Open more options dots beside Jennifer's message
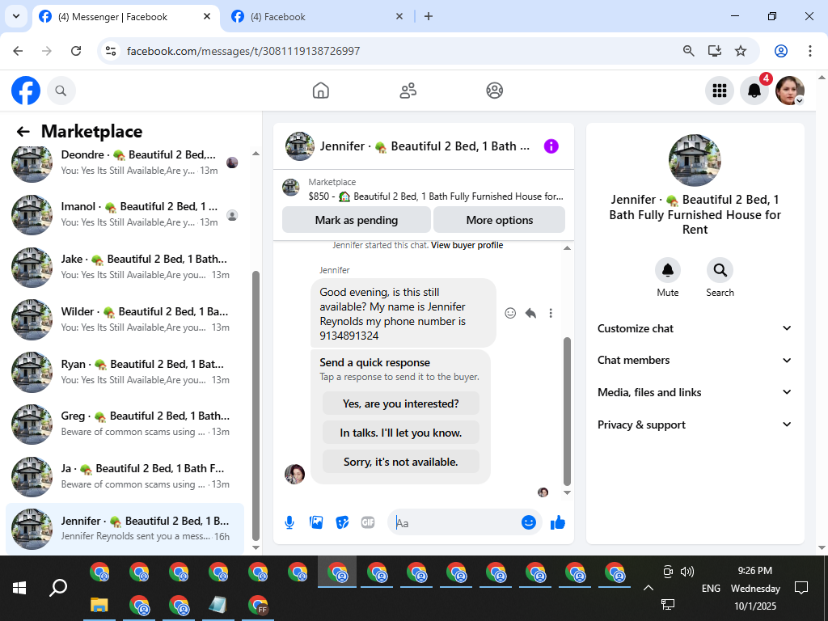Viewport: 828px width, 621px height. pos(551,313)
